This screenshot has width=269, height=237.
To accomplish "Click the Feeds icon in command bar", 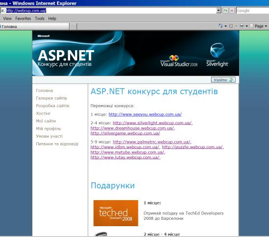I will coord(231,26).
